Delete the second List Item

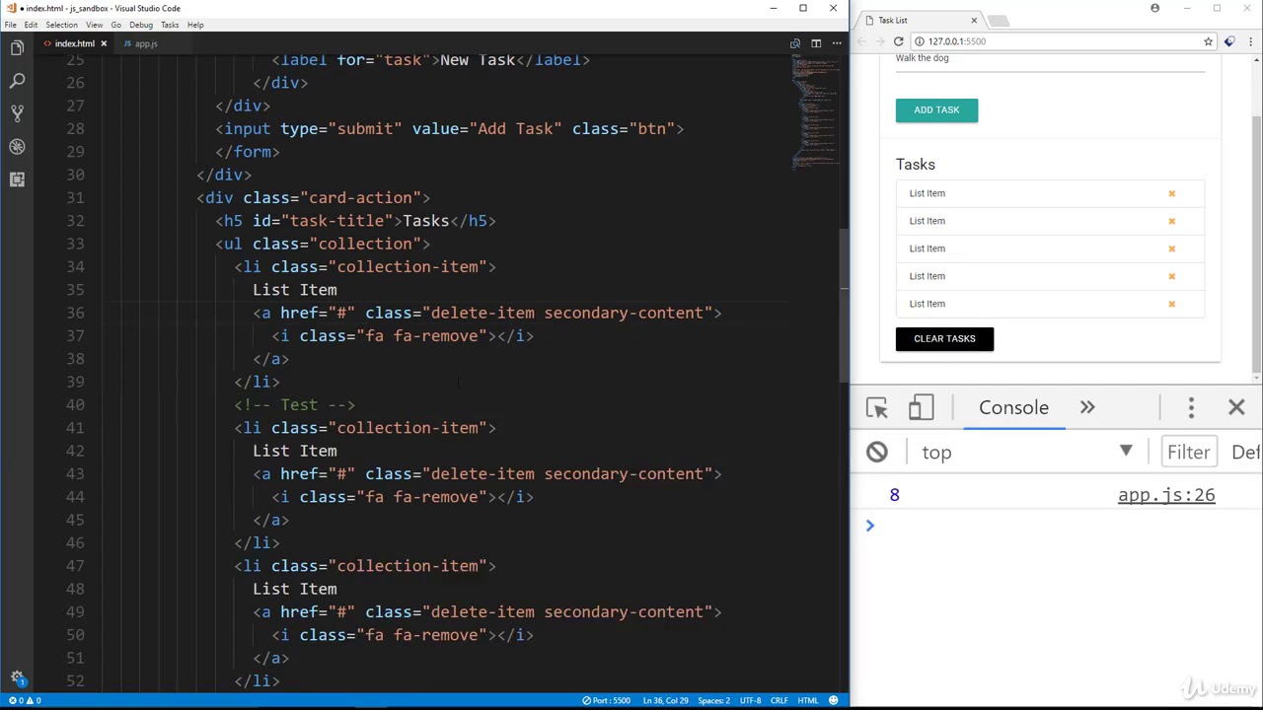(1171, 221)
